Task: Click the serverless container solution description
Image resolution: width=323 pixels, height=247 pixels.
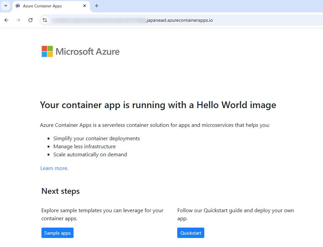Action: 155,125
